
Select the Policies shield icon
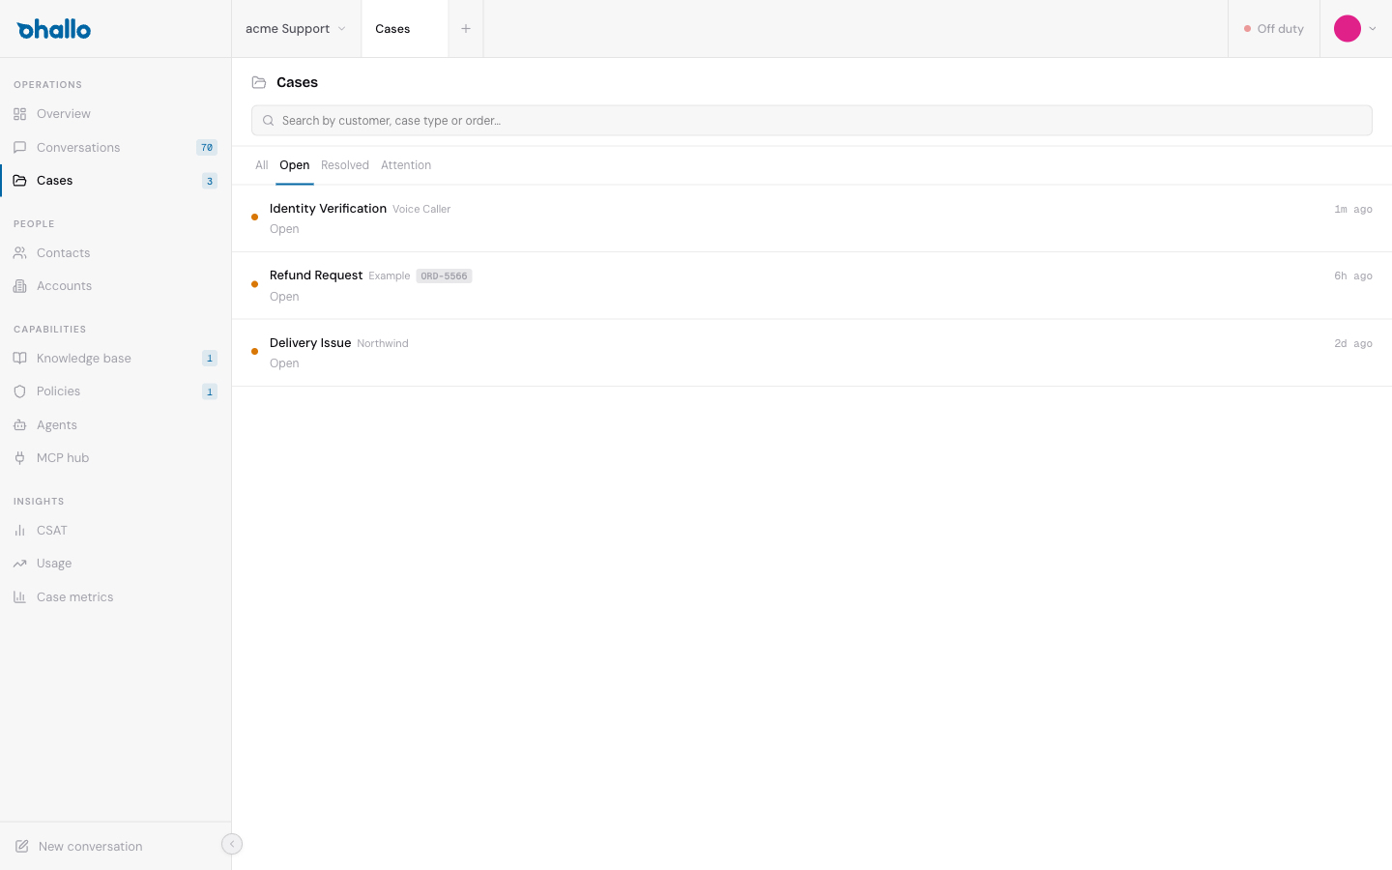pyautogui.click(x=19, y=391)
